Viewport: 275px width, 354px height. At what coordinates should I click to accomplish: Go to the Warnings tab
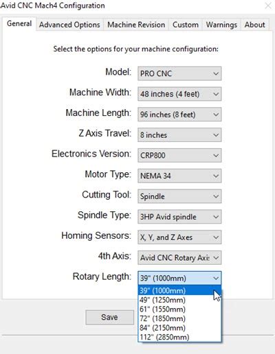221,25
